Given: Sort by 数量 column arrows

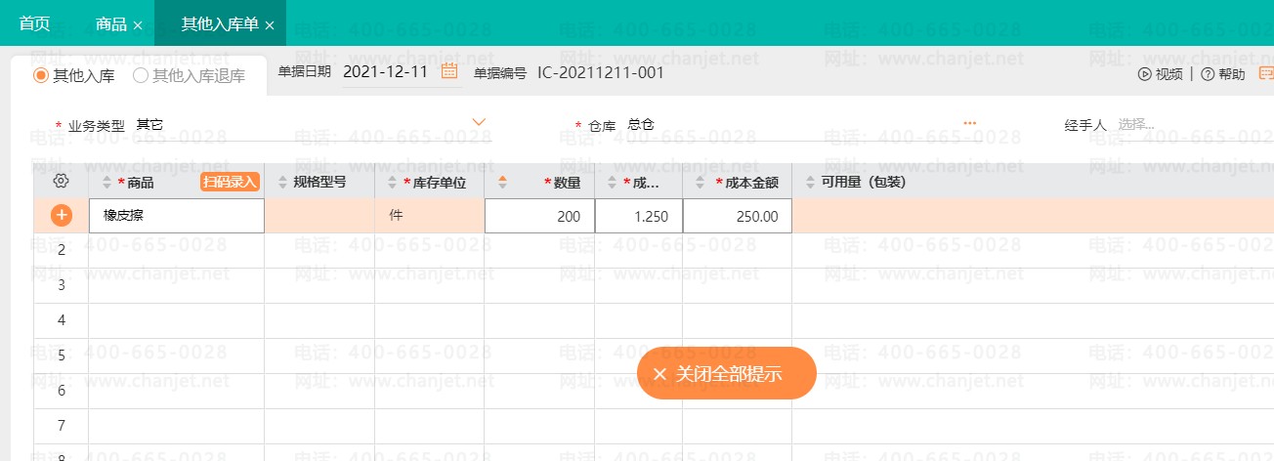Looking at the screenshot, I should tap(503, 182).
